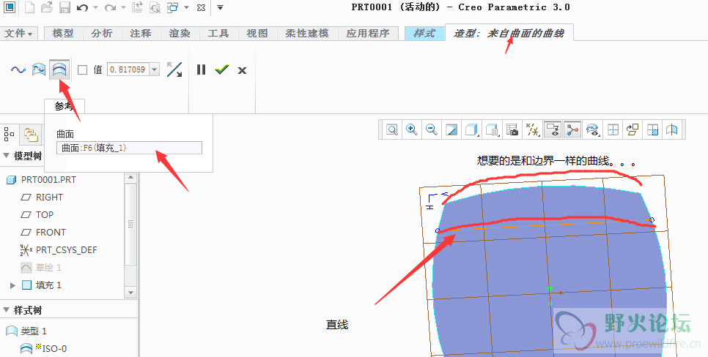Viewport: 708px width, 357px height.
Task: Click the Undo arrow icon
Action: (x=82, y=7)
